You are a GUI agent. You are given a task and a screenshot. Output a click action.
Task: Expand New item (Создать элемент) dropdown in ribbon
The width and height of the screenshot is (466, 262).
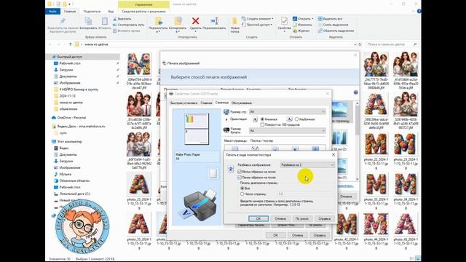click(257, 19)
